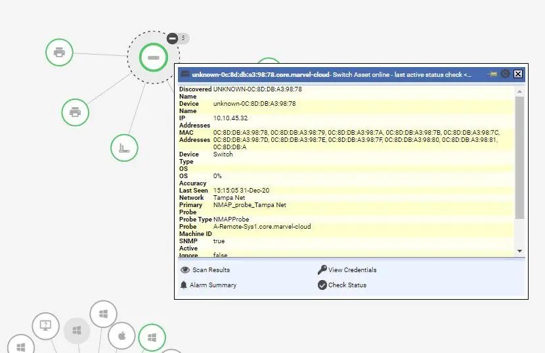The width and height of the screenshot is (545, 353).
Task: Close the switch asset details popup
Action: point(518,74)
